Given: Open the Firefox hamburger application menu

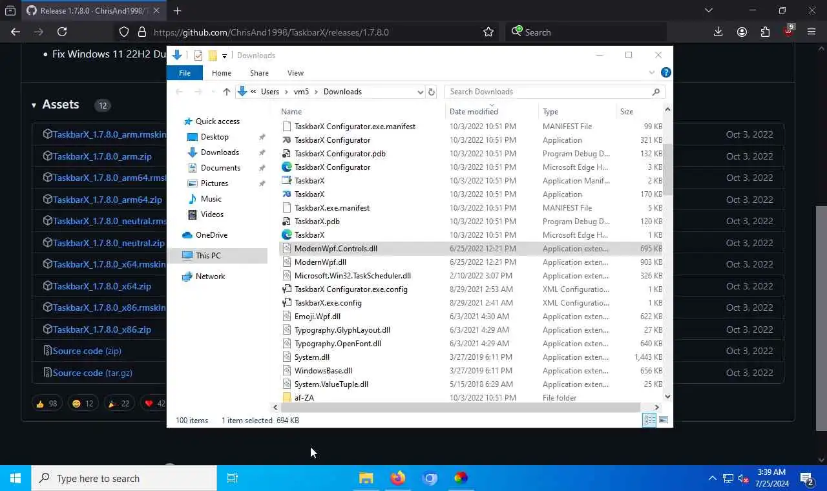Looking at the screenshot, I should point(811,32).
